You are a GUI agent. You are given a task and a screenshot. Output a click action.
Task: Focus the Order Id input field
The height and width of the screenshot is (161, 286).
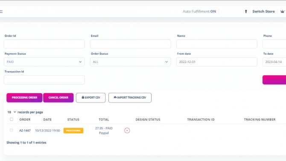click(x=44, y=44)
